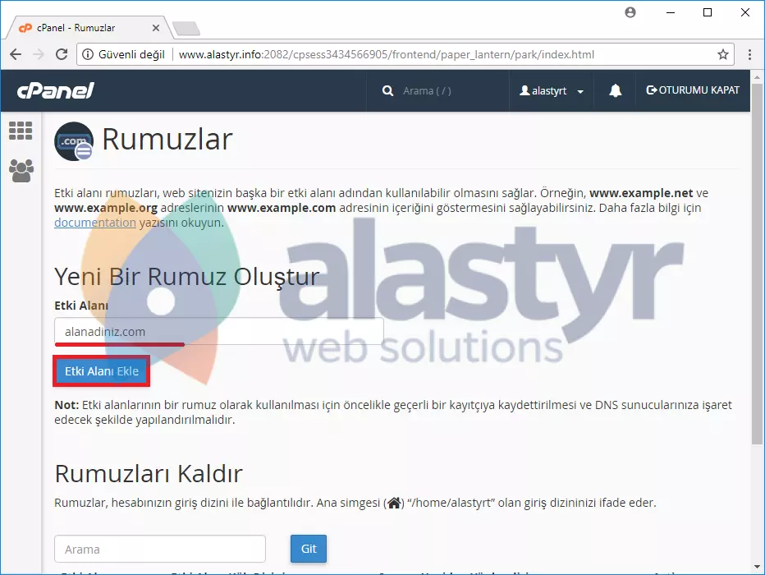
Task: Click the Arama search field under Rumuzları Kaldır
Action: tap(160, 550)
